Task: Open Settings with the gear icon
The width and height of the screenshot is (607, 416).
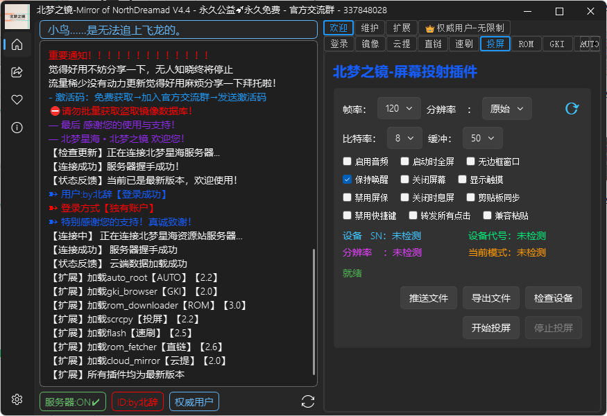Action: (x=17, y=400)
